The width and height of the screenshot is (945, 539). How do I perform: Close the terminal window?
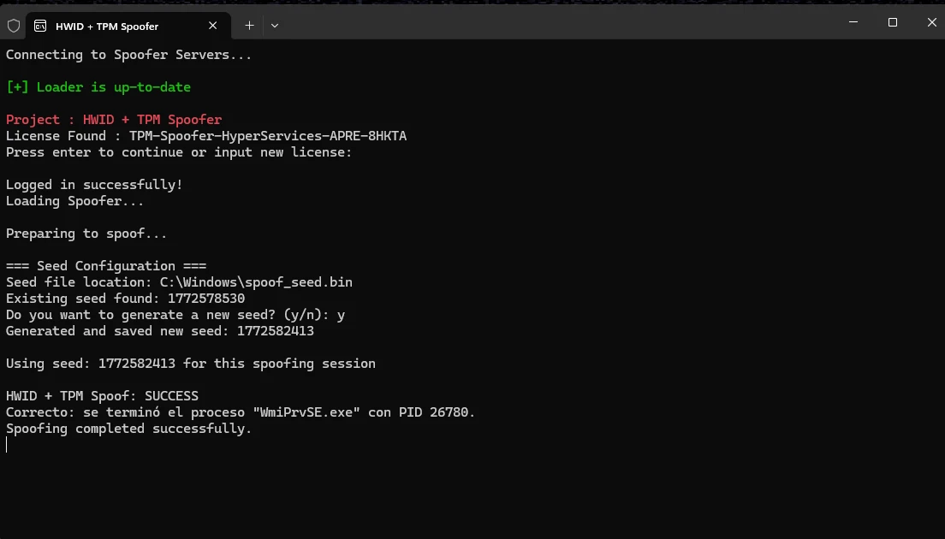[931, 22]
